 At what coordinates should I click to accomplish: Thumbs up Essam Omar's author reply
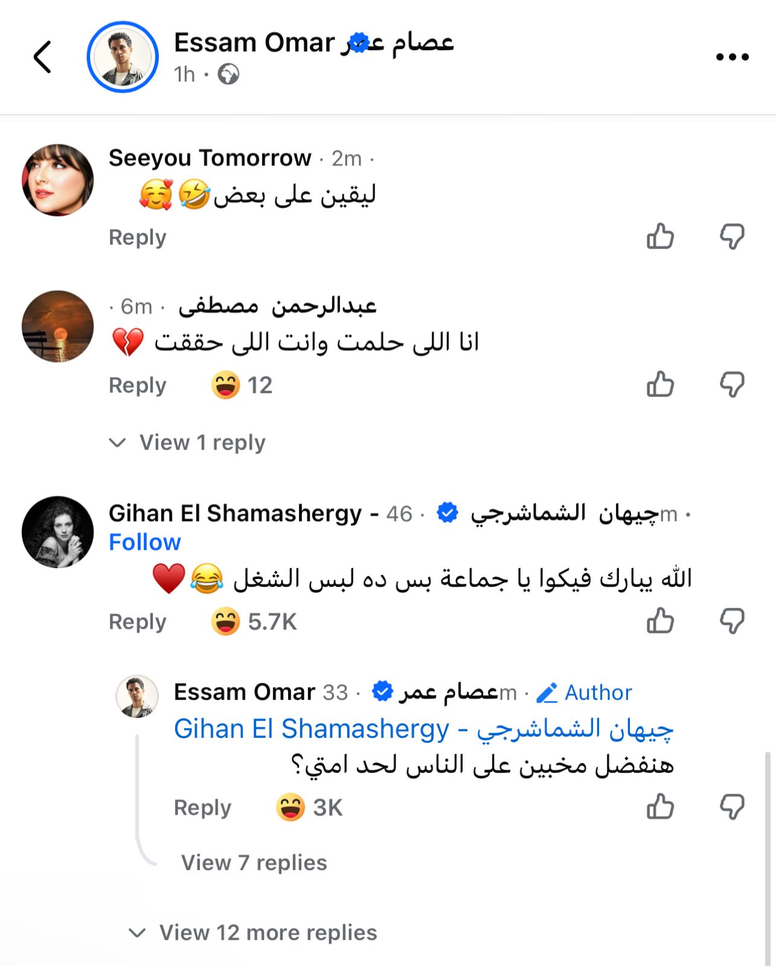click(660, 807)
